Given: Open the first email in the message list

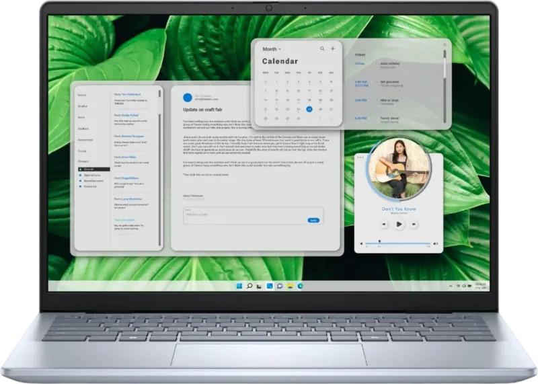Looking at the screenshot, I should click(x=130, y=99).
